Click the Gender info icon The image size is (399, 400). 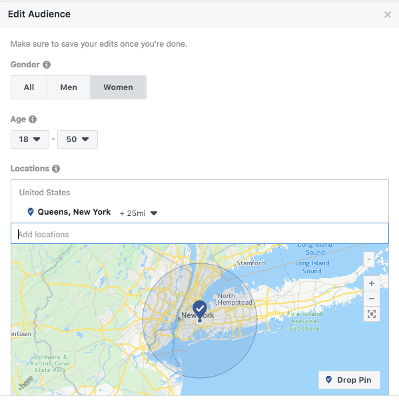coord(47,65)
